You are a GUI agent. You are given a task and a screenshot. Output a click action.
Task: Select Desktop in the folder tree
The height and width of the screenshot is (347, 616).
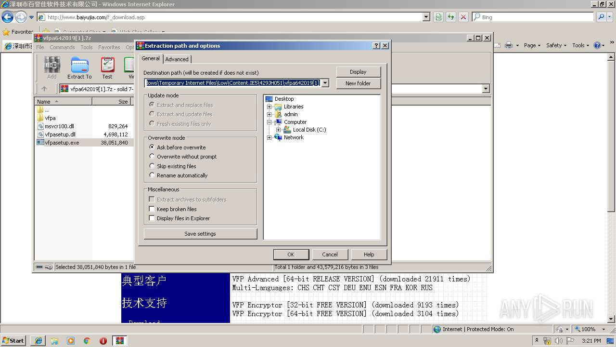[x=284, y=99]
